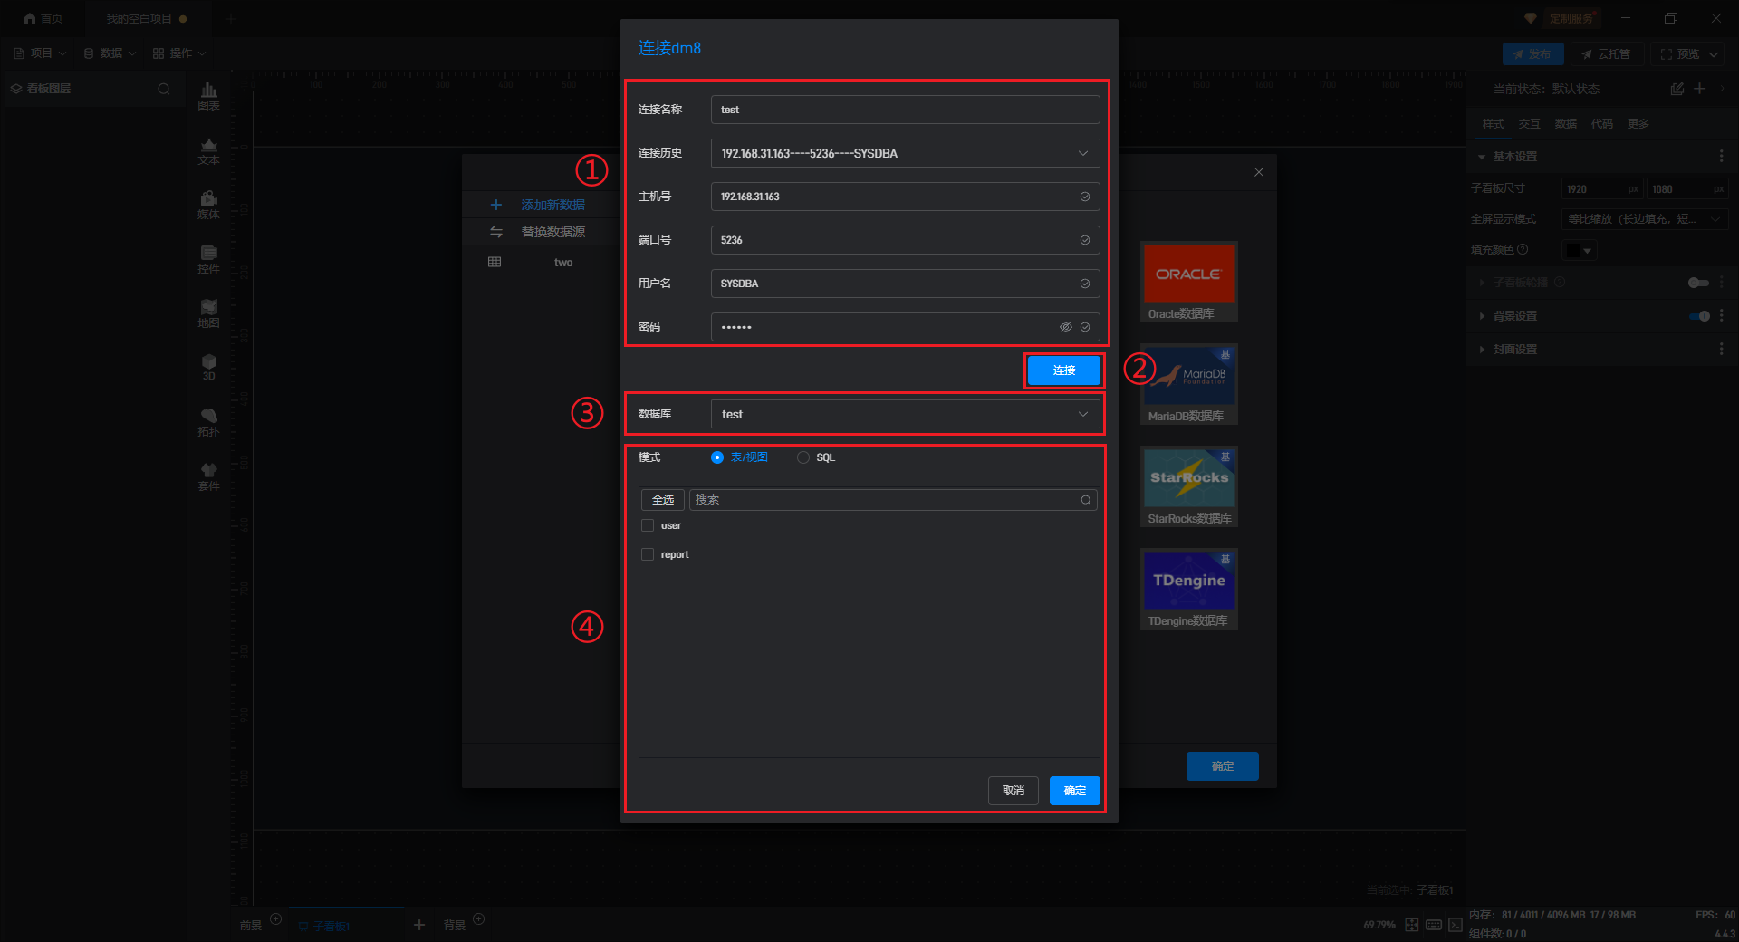This screenshot has width=1739, height=942.
Task: Check the report table checkbox
Action: [x=648, y=554]
